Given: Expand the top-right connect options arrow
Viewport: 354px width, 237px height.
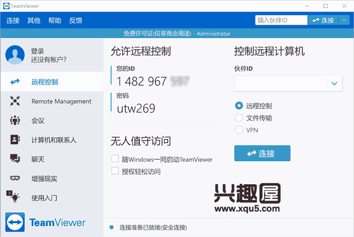Looking at the screenshot, I should pos(344,20).
